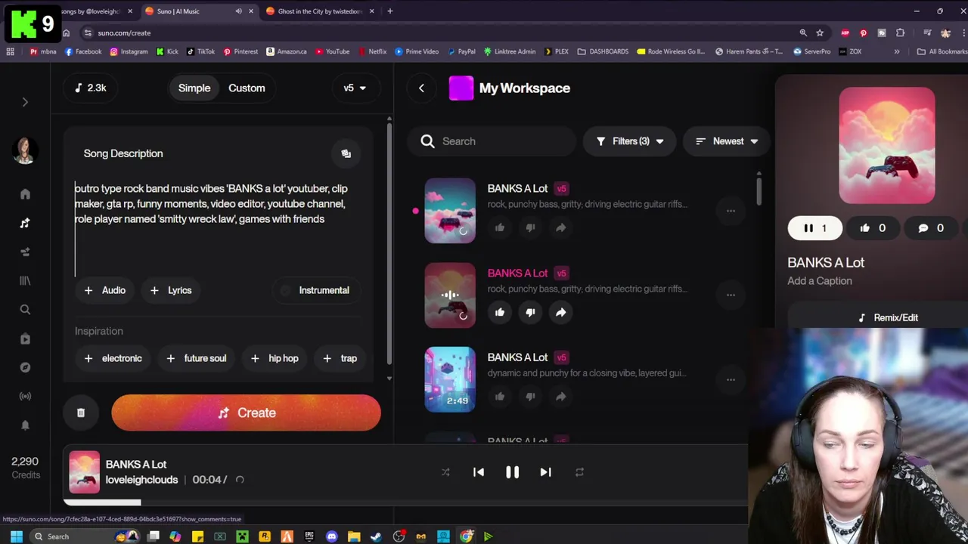The width and height of the screenshot is (968, 544).
Task: Switch to Custom mode tab
Action: click(247, 88)
